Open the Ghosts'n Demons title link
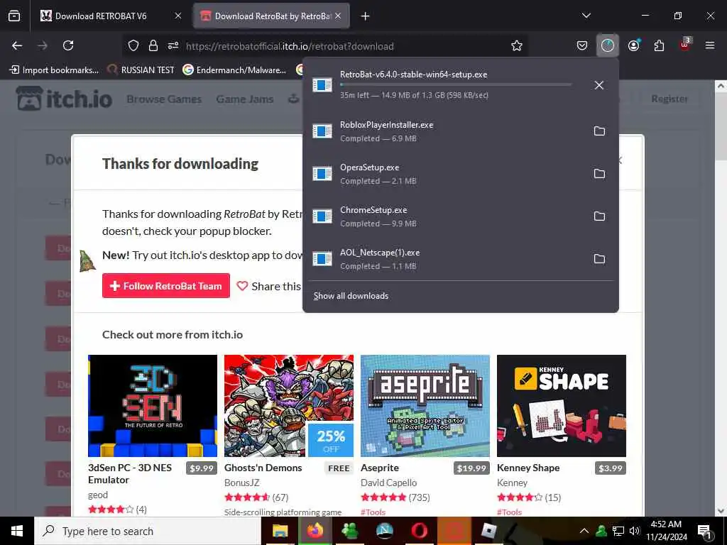The width and height of the screenshot is (727, 545). pyautogui.click(x=263, y=468)
